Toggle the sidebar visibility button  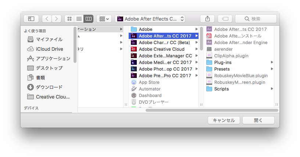coord(31,19)
